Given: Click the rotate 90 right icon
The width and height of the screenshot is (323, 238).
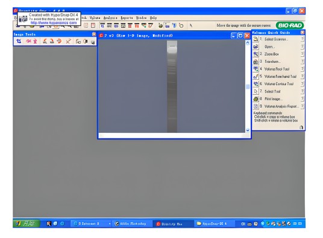Looking at the screenshot, I should click(x=52, y=41).
